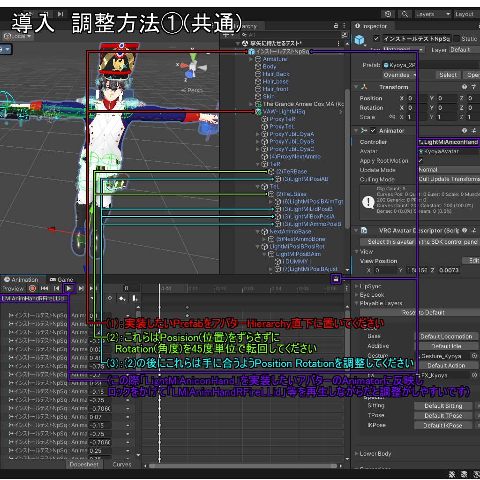Collapse the Transform component foldout
Image resolution: width=480 pixels, height=480 pixels.
[x=356, y=87]
